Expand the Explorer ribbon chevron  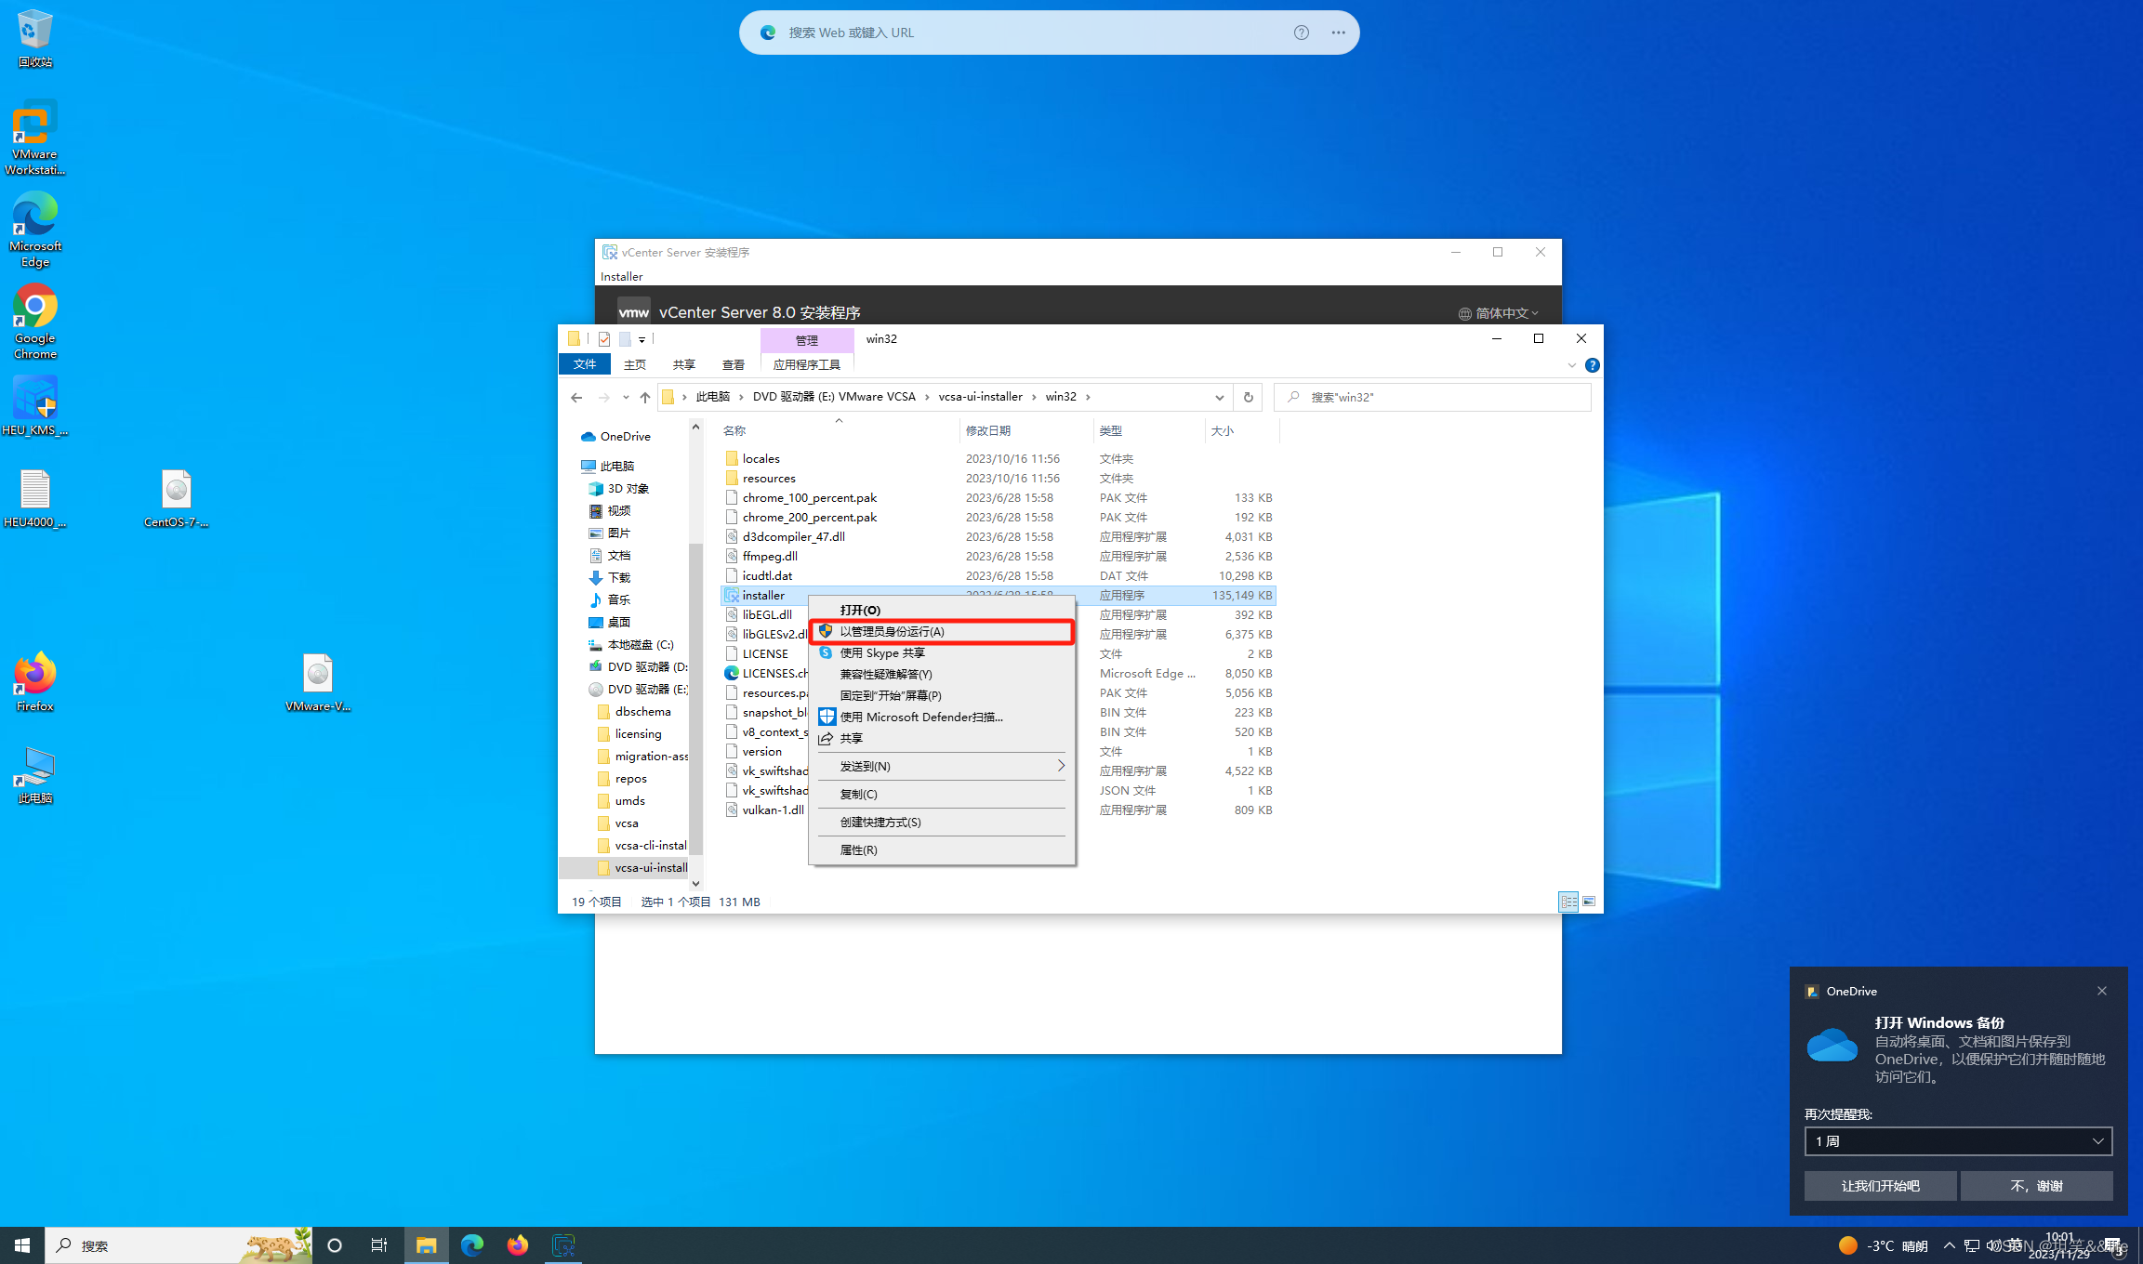[x=1572, y=365]
